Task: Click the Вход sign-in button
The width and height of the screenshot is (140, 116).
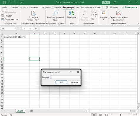Action: click(x=106, y=2)
